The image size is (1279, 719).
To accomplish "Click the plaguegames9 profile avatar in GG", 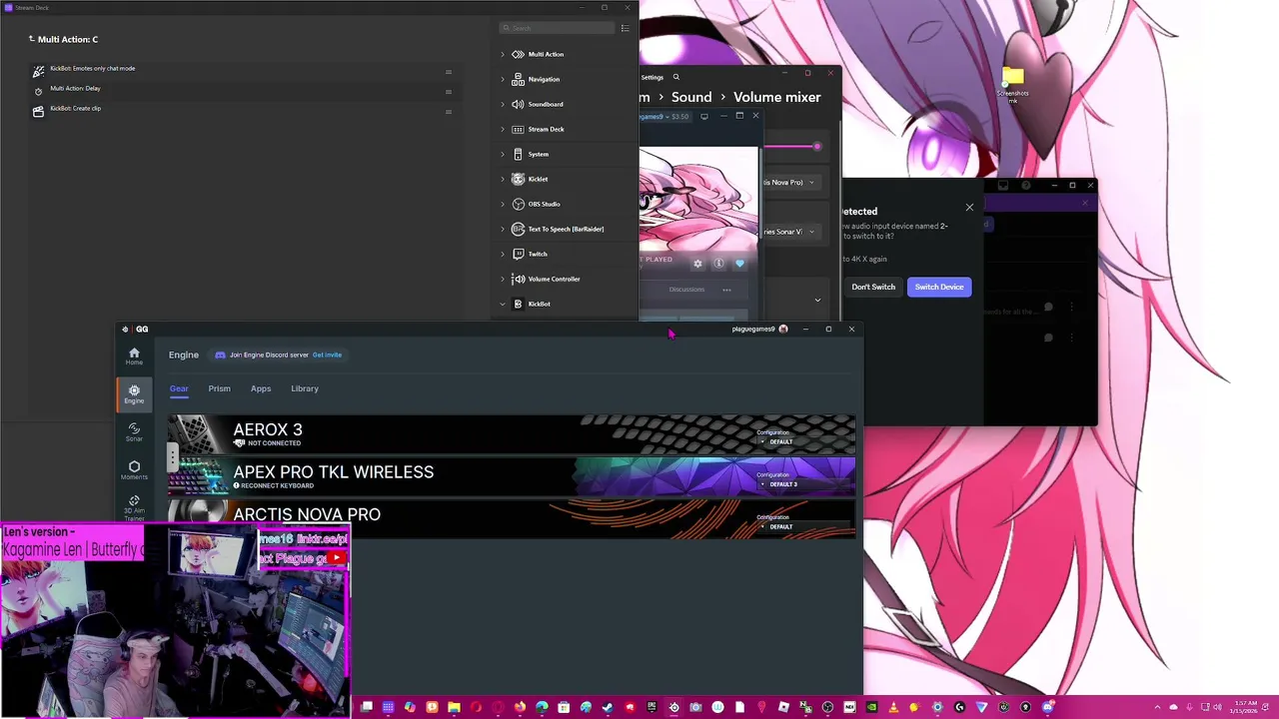I will tap(783, 329).
